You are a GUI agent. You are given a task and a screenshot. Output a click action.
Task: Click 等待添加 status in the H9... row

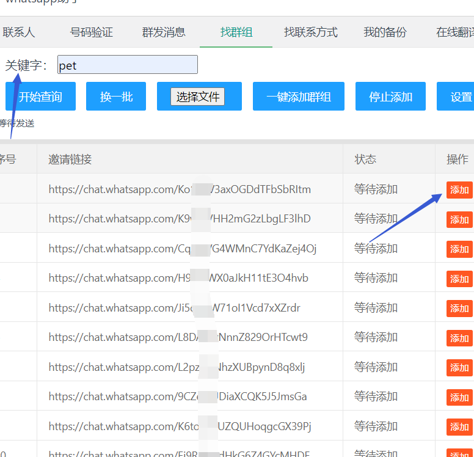[x=376, y=278]
